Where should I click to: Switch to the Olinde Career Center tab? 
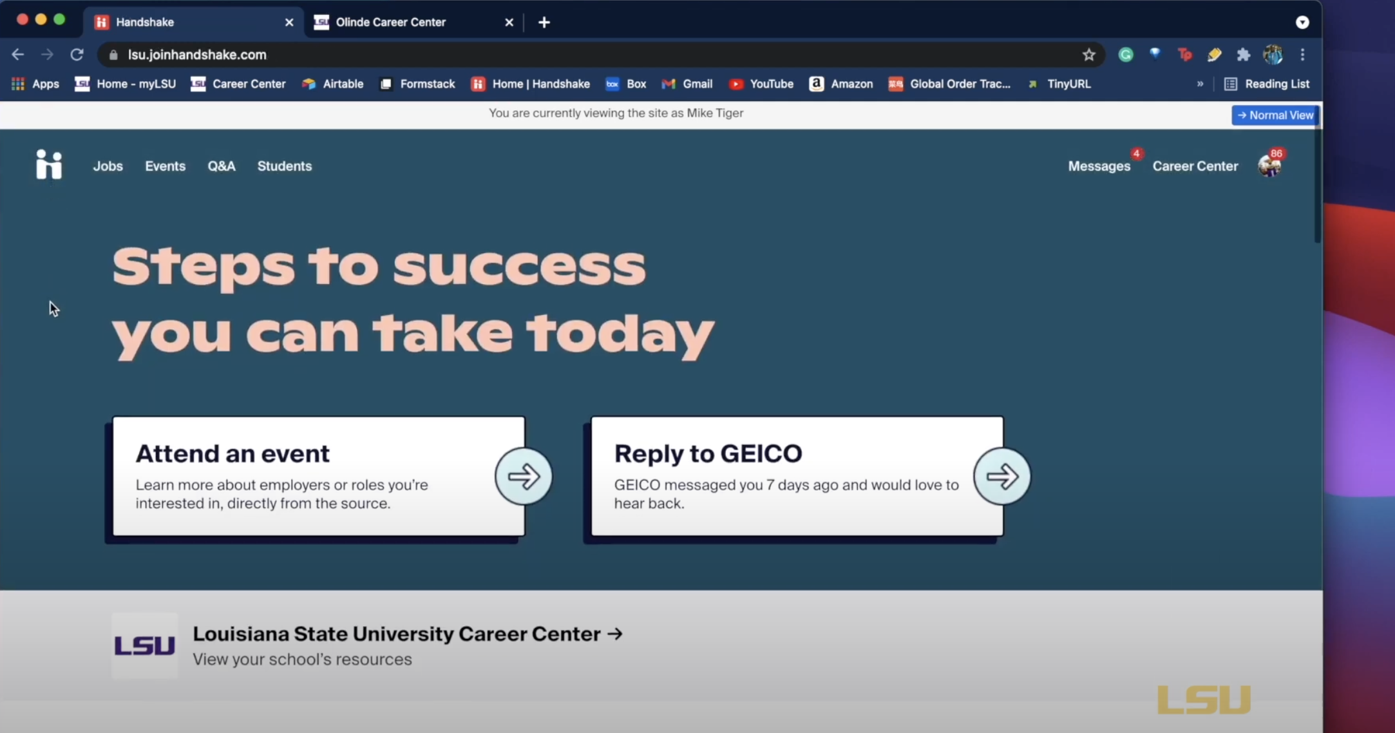[x=391, y=21]
